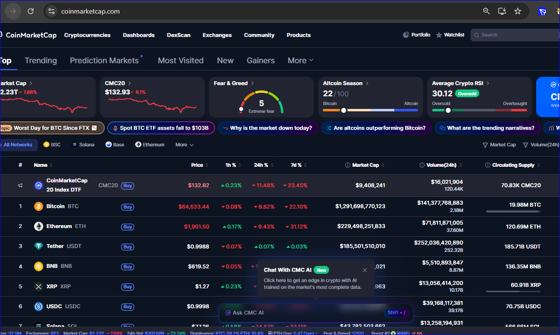Open the Dashboards menu

[x=139, y=35]
